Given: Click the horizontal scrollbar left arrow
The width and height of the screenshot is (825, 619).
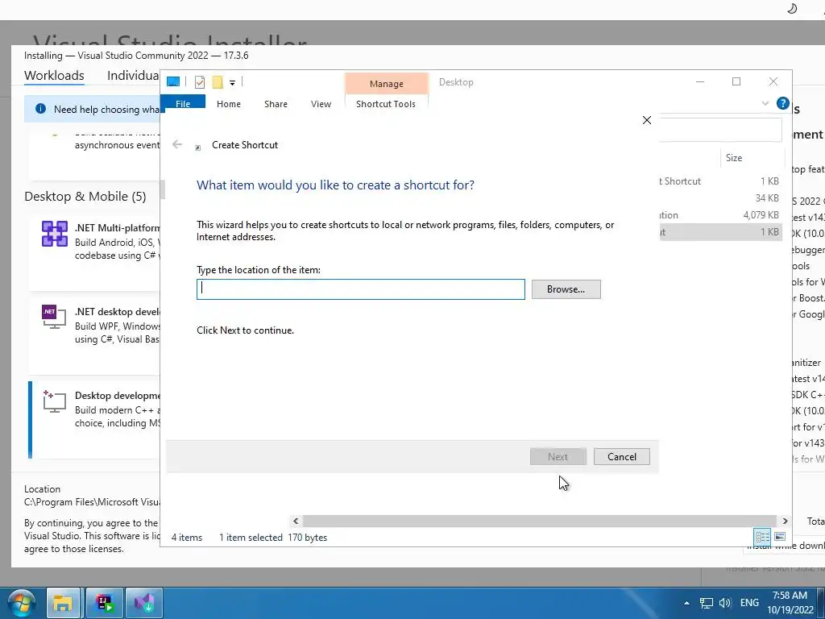Looking at the screenshot, I should (x=296, y=521).
